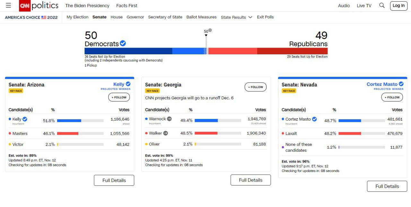Click checkmark beside Kelly candidate row
Viewport: 411px width, 207px height.
pyautogui.click(x=25, y=119)
